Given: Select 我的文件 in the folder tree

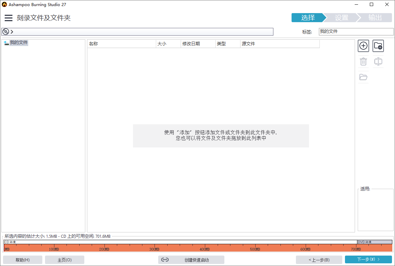Looking at the screenshot, I should pyautogui.click(x=18, y=43).
